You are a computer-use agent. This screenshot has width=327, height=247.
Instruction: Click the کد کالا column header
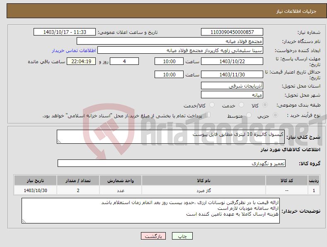coord(287,180)
